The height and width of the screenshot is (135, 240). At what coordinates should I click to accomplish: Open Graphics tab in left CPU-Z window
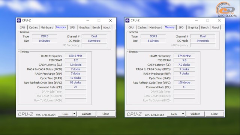(84, 27)
